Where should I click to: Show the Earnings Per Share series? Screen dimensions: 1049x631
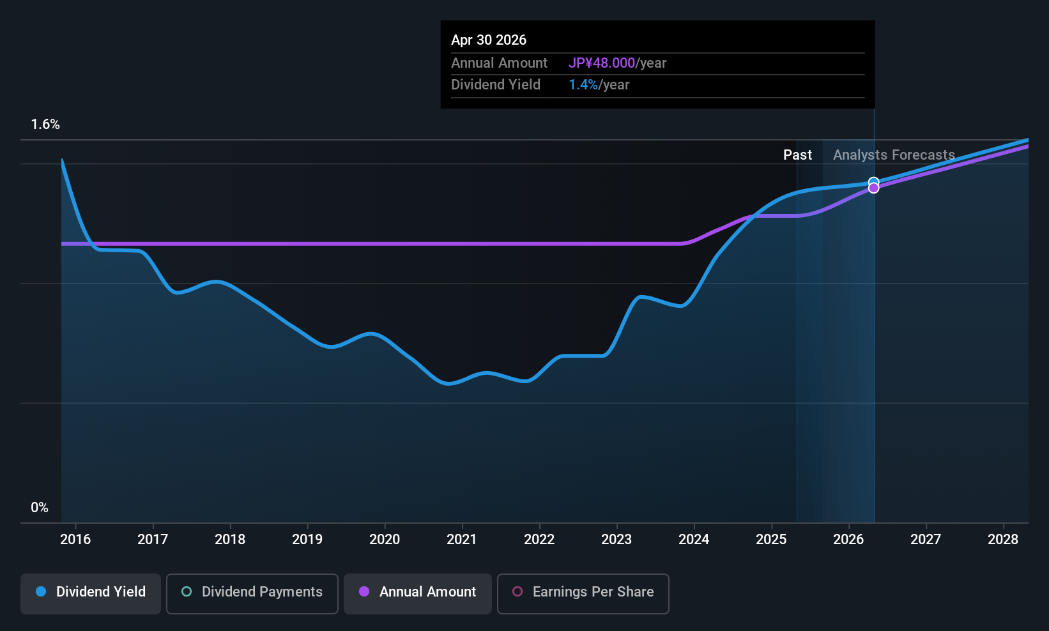click(583, 593)
